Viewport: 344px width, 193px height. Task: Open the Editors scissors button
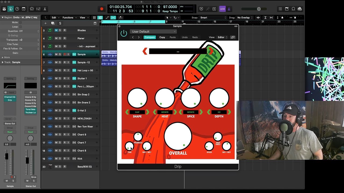45,9
